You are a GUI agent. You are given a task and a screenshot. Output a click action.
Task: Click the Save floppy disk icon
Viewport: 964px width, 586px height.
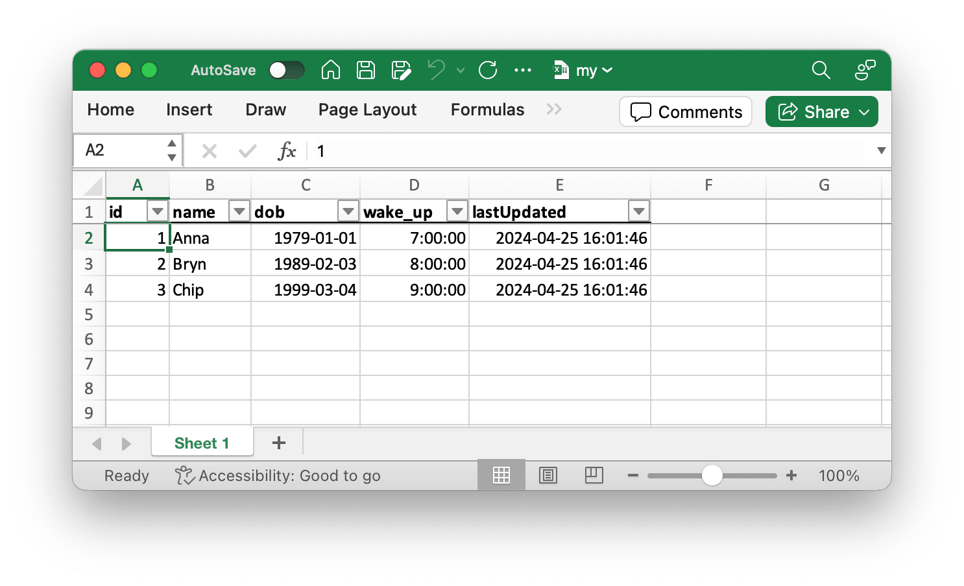point(366,70)
